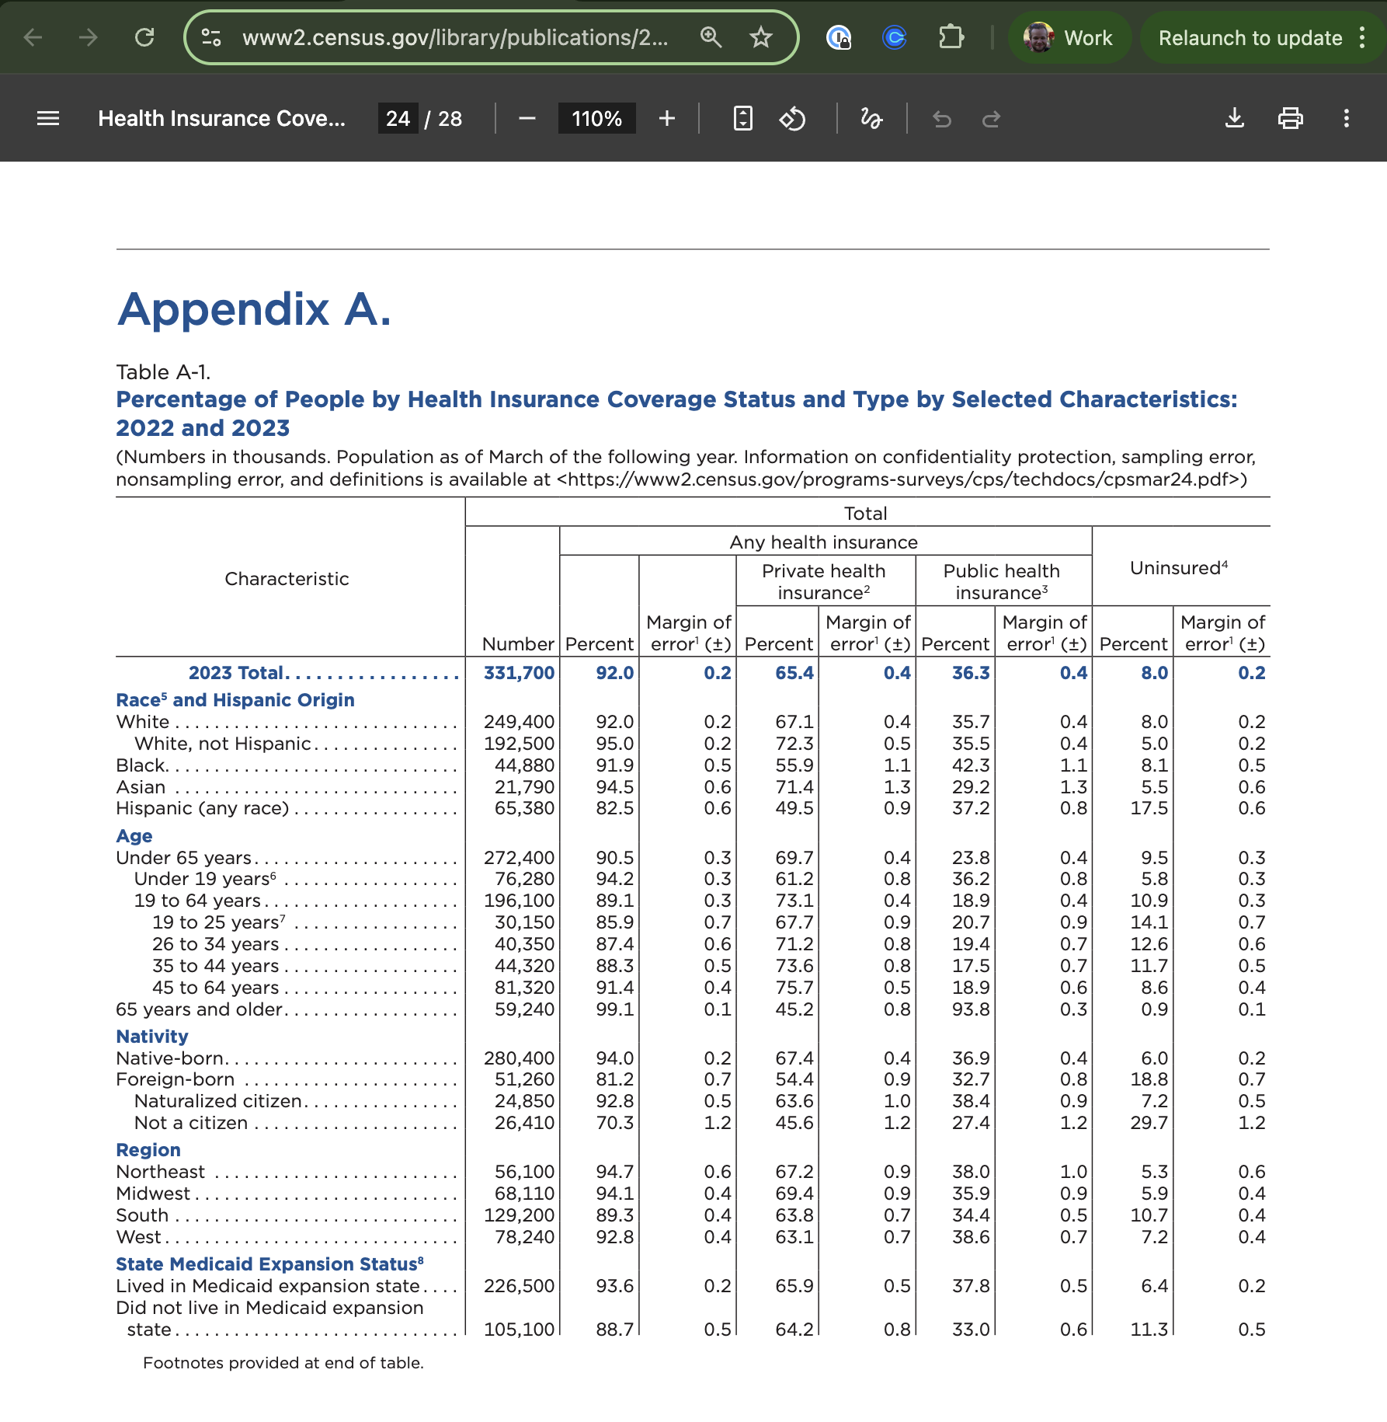Go back to the previous page
This screenshot has height=1422, width=1387.
click(33, 37)
